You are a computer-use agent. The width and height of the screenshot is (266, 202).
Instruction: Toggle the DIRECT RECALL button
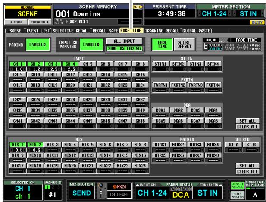click(x=237, y=186)
